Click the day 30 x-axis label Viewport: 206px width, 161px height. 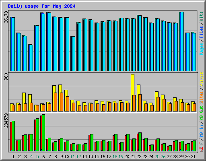(187, 157)
